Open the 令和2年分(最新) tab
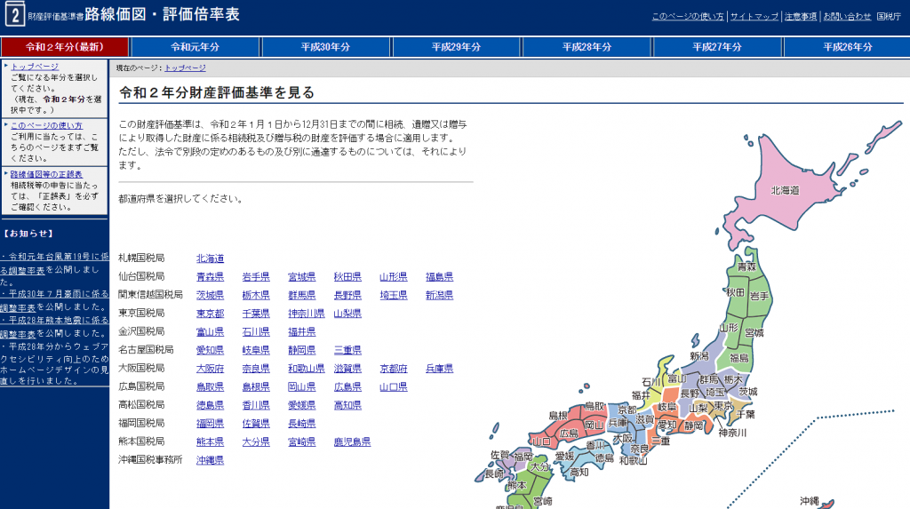 pos(64,47)
